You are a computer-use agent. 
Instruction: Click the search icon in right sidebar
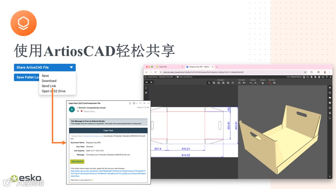330,93
